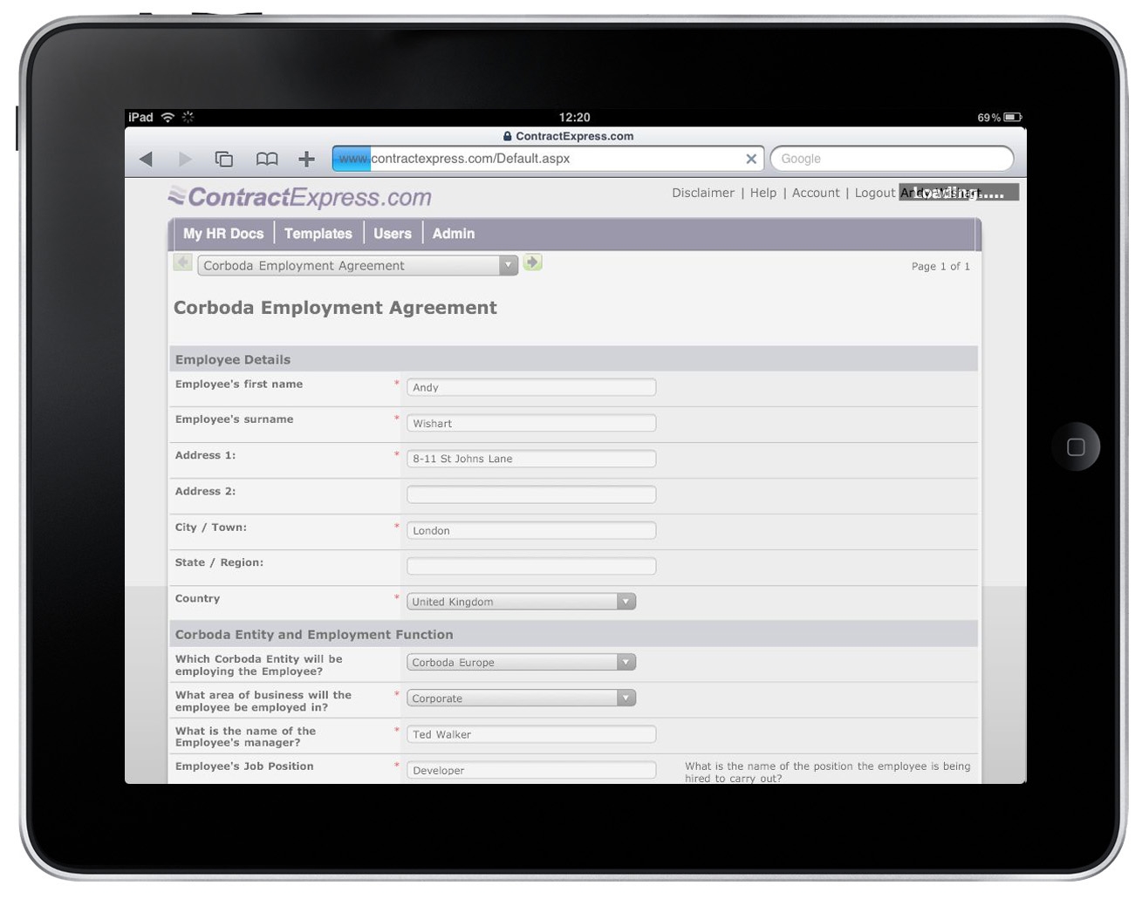Open the business area dropdown showing Corporate
The width and height of the screenshot is (1142, 899).
pos(521,698)
